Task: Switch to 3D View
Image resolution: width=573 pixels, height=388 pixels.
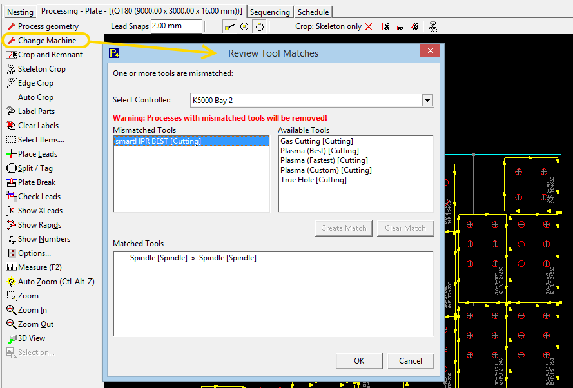Action: pyautogui.click(x=26, y=338)
